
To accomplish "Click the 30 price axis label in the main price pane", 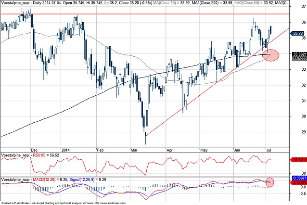I will (304, 116).
